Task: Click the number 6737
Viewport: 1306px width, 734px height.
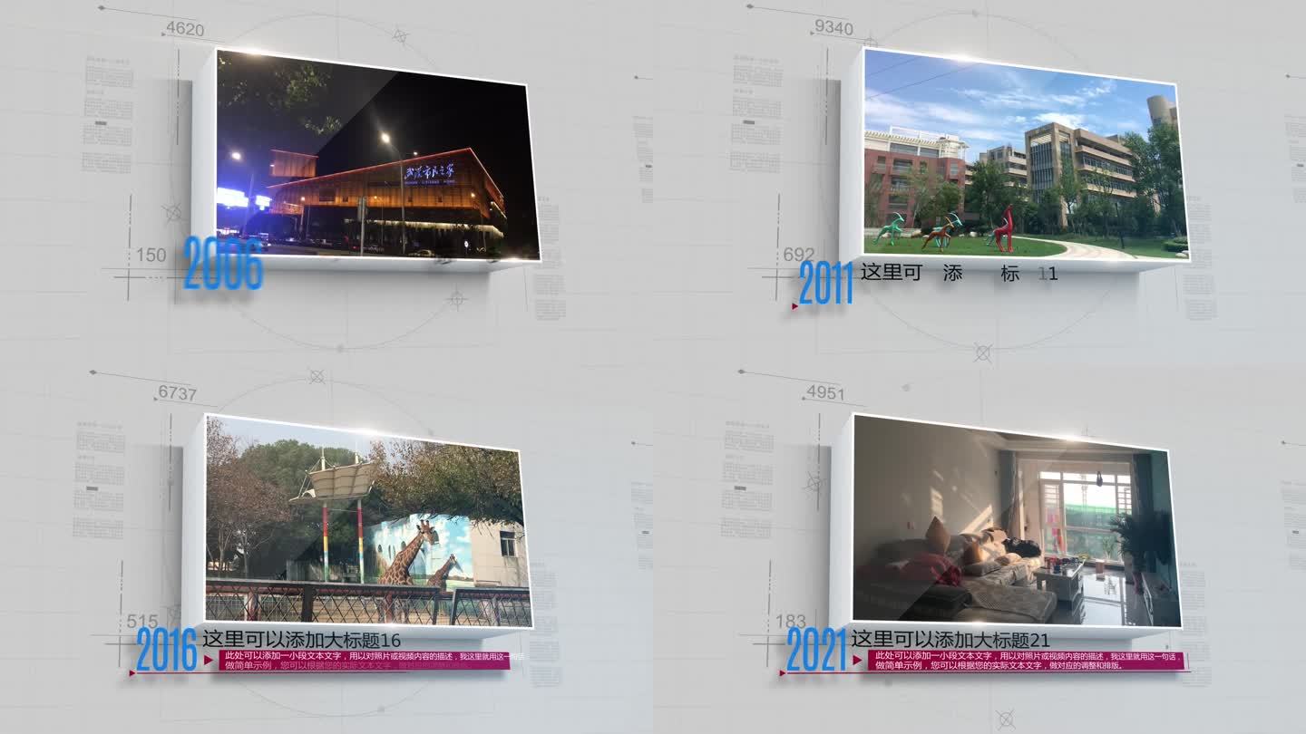Action: (x=177, y=392)
